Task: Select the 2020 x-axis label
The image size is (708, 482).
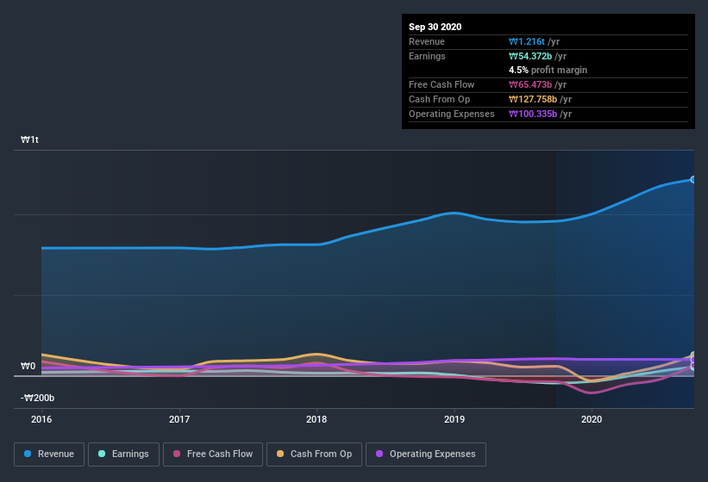Action: [x=592, y=419]
